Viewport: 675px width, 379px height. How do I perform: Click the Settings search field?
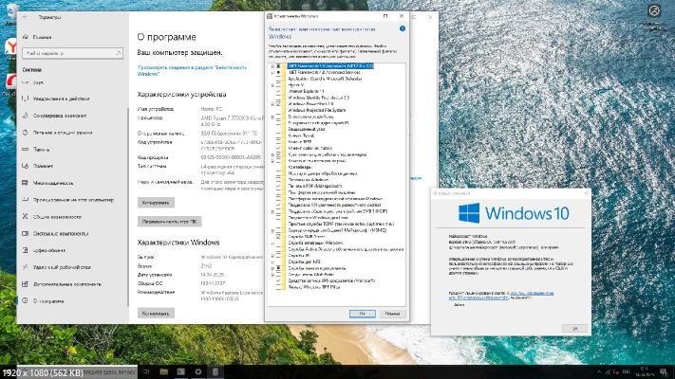coord(72,53)
